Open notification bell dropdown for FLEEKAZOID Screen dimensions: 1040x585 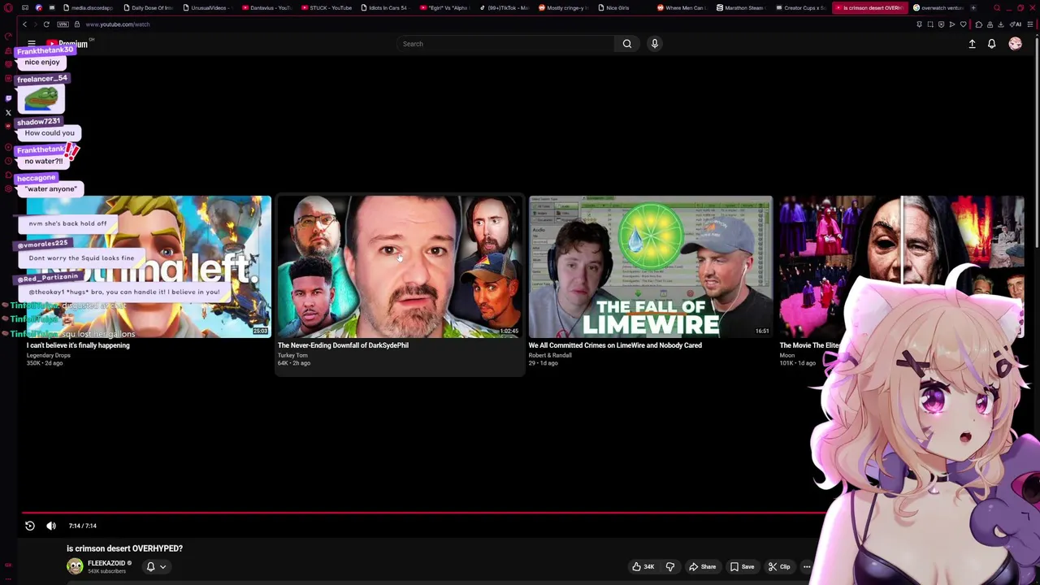click(156, 567)
